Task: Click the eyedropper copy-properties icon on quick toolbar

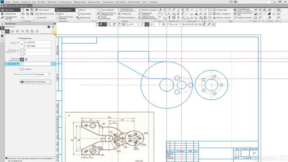Action: tap(209, 24)
